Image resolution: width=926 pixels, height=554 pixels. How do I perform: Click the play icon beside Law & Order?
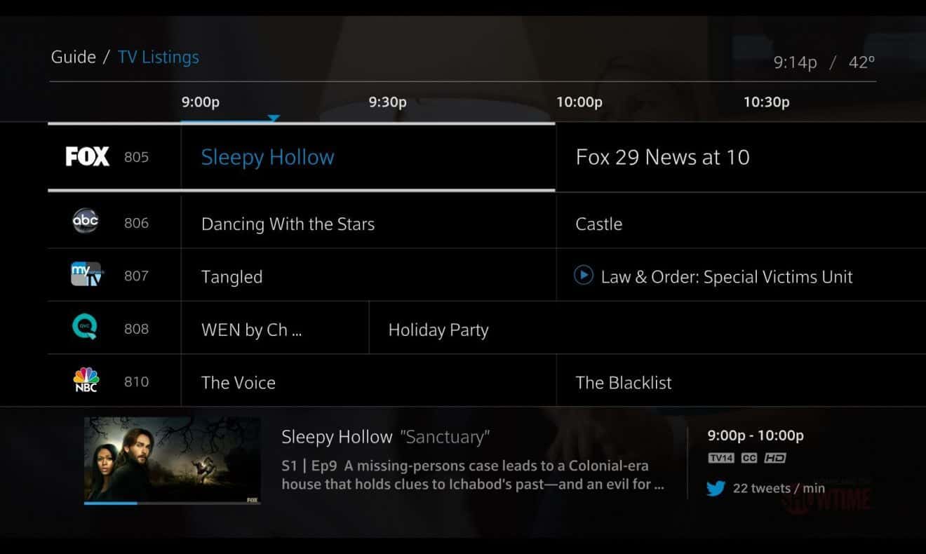(x=584, y=276)
